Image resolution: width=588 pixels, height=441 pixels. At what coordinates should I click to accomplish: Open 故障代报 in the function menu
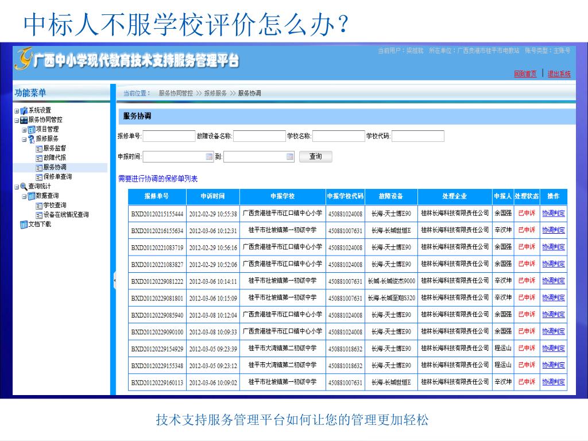[x=55, y=157]
